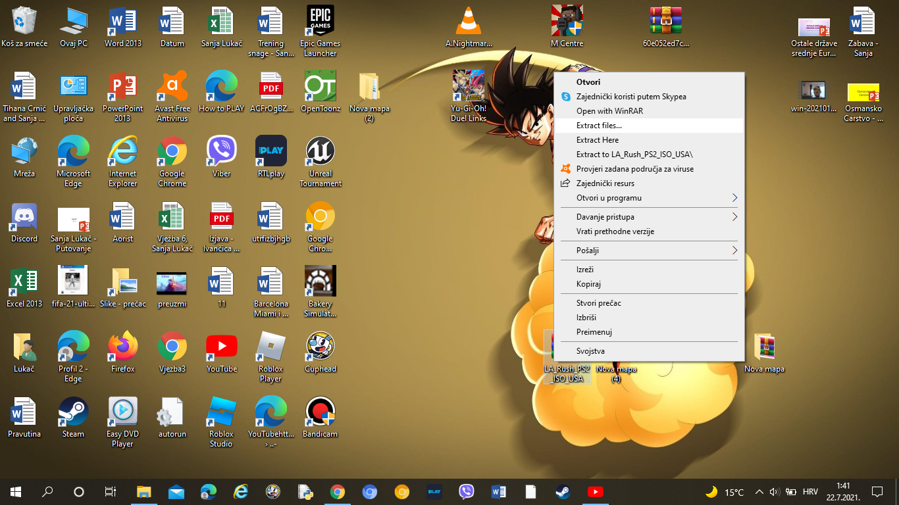Select Unreal Tournament desktop icon
Screen dimensions: 899x505
coord(321,162)
